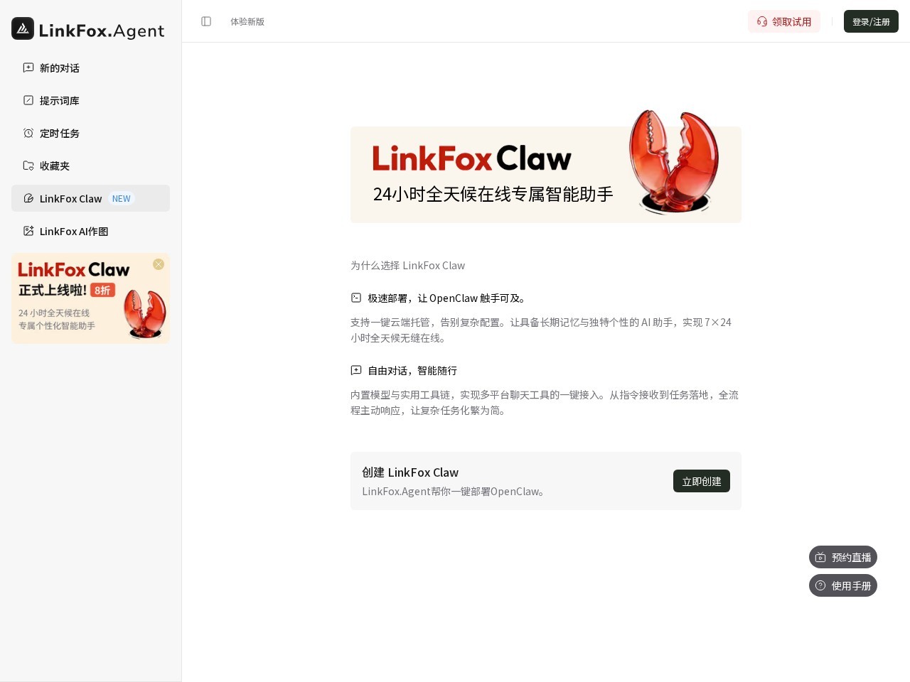Open 定时任务 menu item

pos(90,133)
